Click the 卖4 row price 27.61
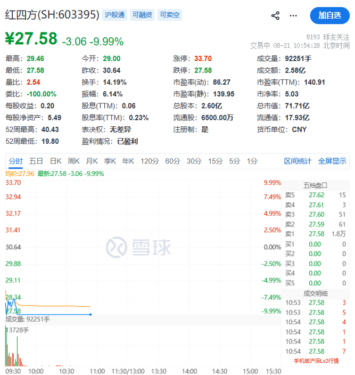Screen dimensions: 355x375 point(316,205)
